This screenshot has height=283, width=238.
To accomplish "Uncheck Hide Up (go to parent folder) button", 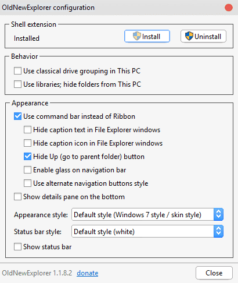I will point(27,157).
